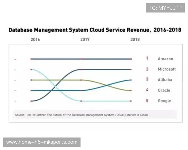The image size is (188, 150).
Task: Click rank number 5 beside Google
Action: coord(147,101)
